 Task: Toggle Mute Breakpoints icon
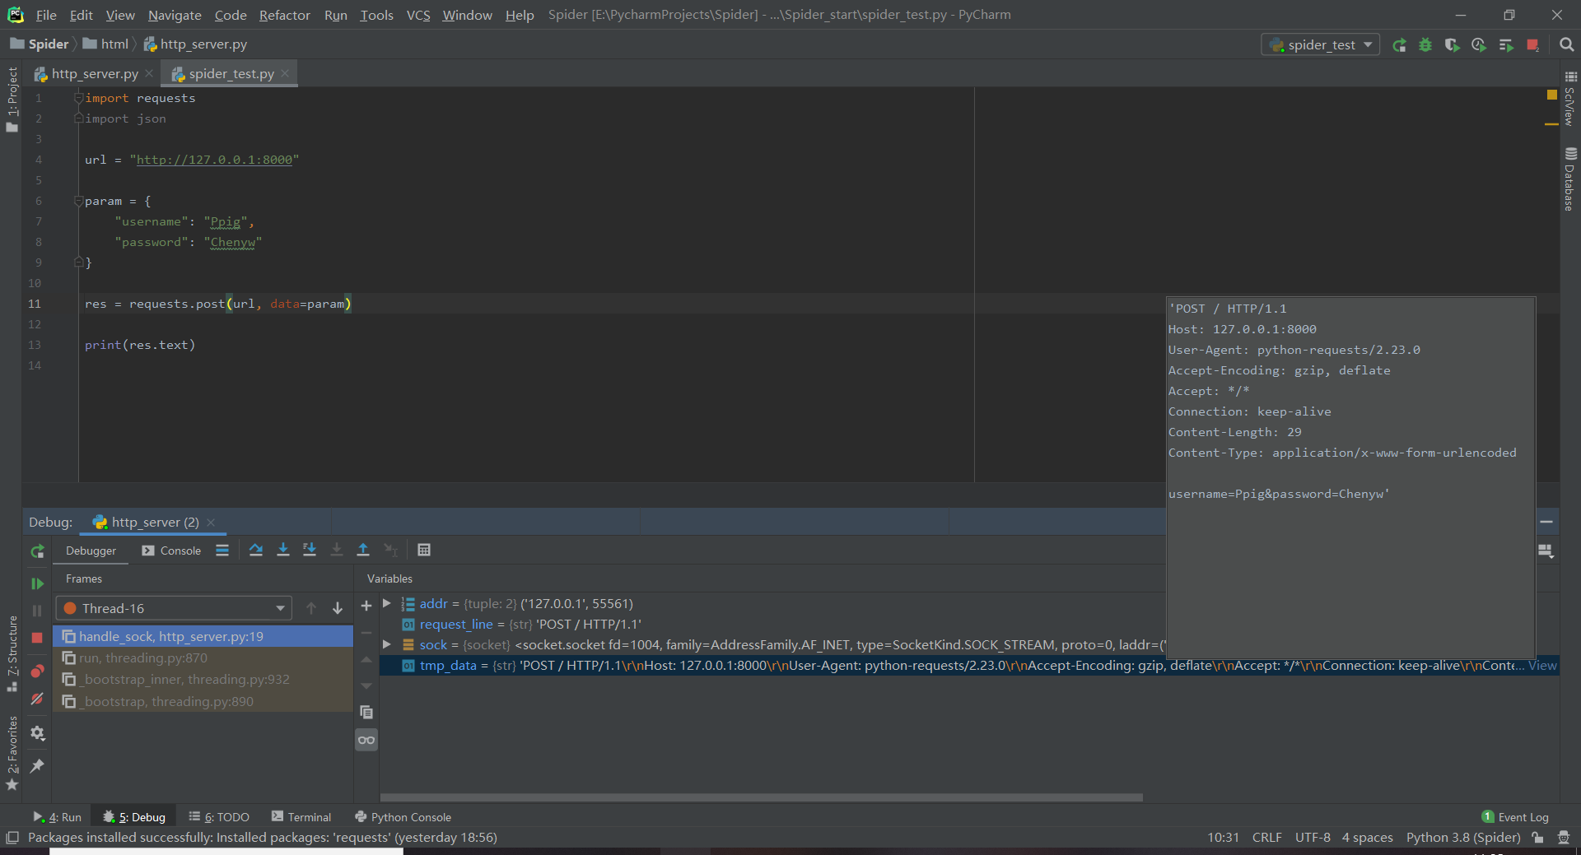[x=37, y=699]
